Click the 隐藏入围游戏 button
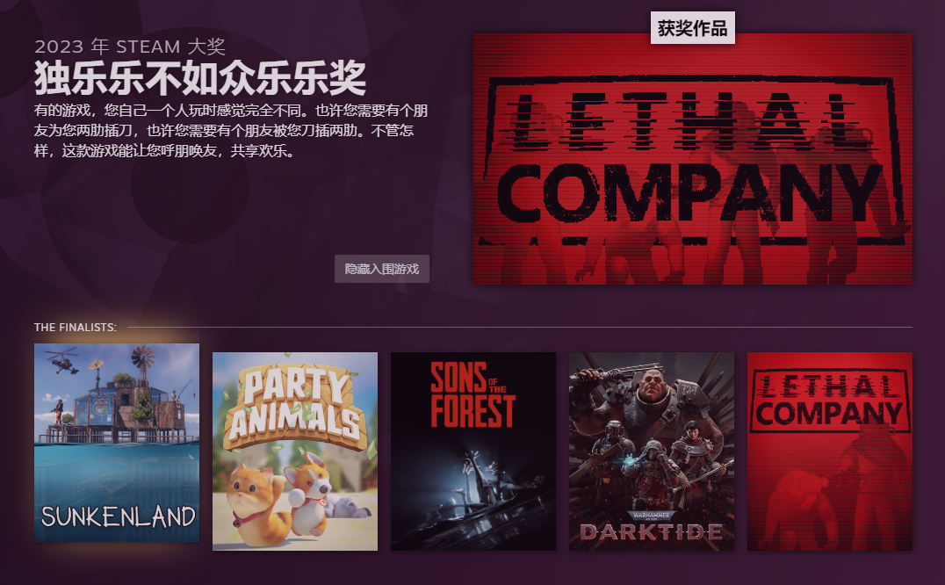The width and height of the screenshot is (945, 585). coord(382,269)
